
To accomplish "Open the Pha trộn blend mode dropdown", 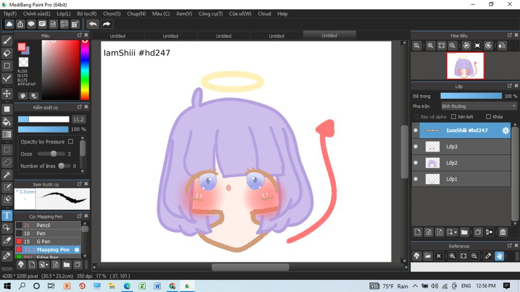I will coord(478,106).
